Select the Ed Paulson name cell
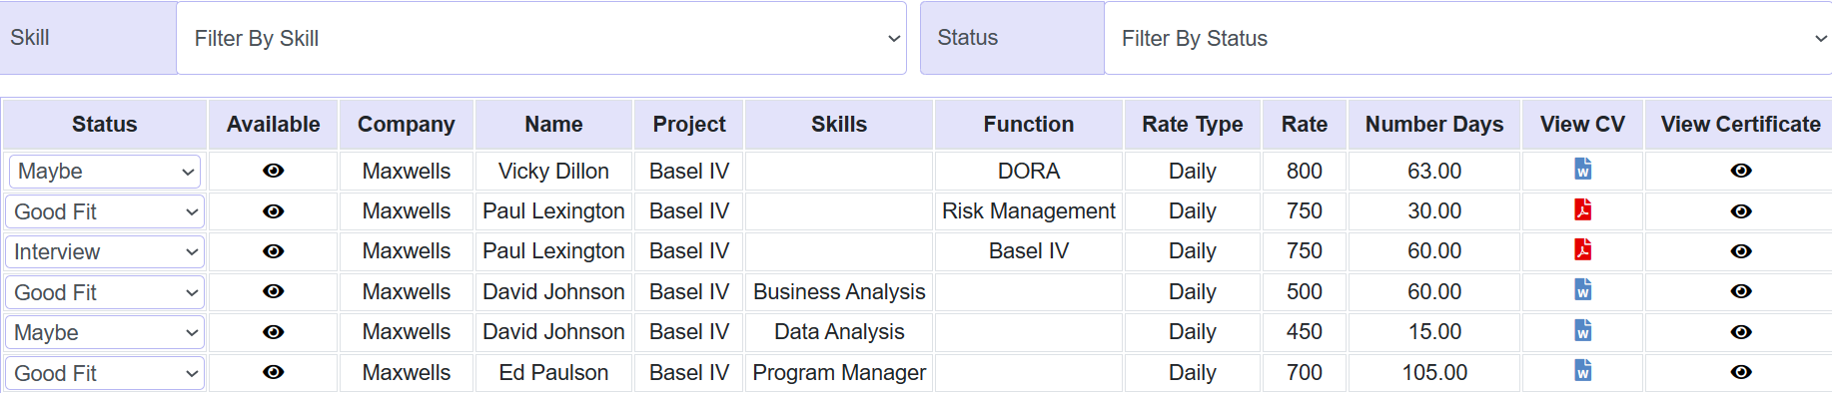Screen dimensions: 1832x399 [553, 373]
